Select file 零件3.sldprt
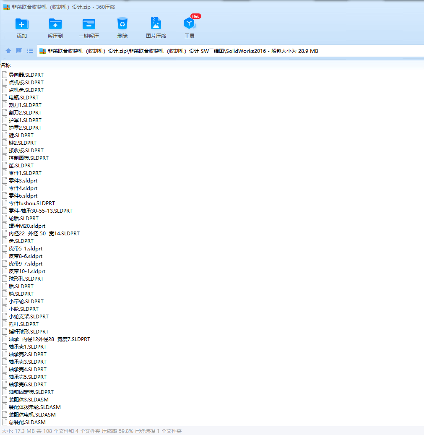The image size is (424, 435). tap(23, 180)
